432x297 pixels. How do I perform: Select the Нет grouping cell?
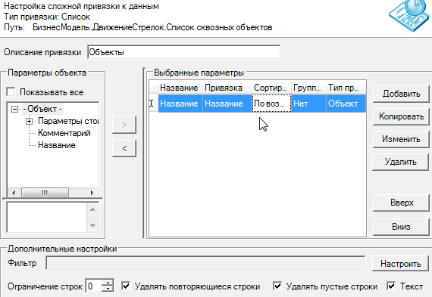(308, 104)
